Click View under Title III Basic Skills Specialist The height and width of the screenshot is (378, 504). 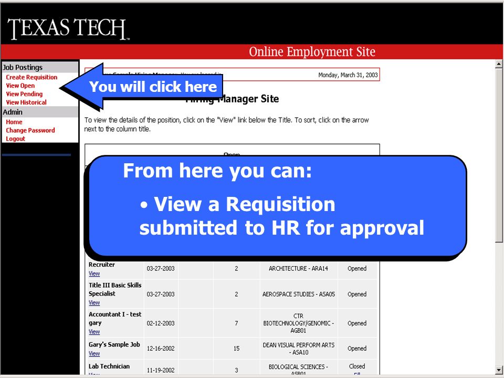(x=94, y=302)
